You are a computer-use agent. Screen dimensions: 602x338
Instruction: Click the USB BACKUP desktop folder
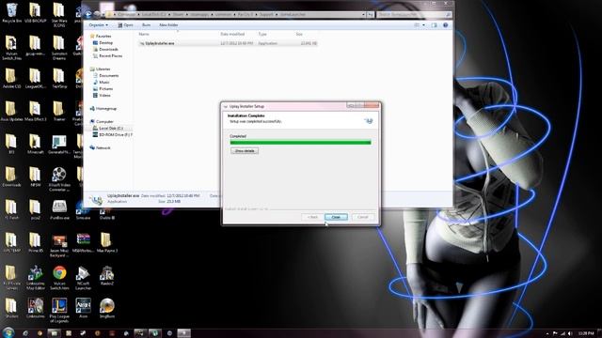35,13
